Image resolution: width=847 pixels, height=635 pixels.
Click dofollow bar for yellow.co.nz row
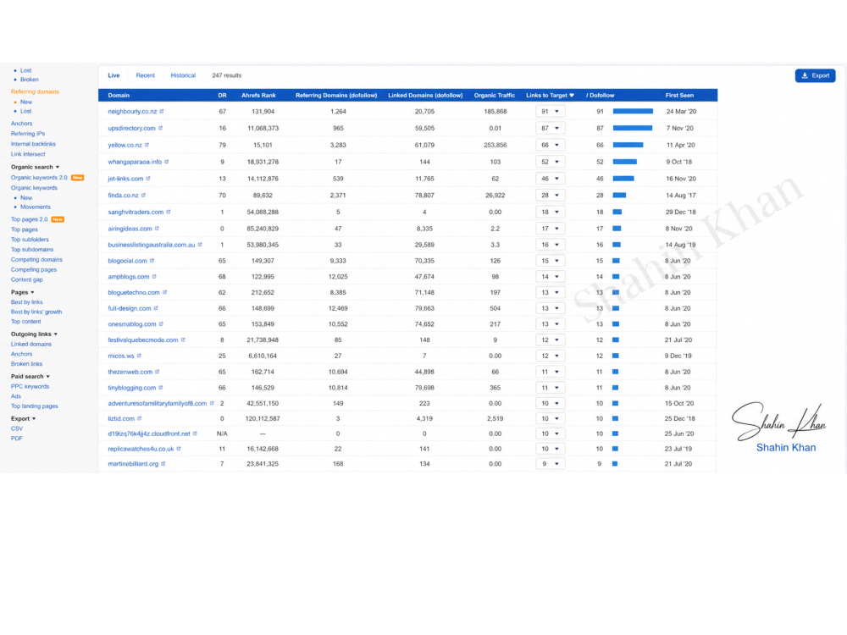coord(628,145)
